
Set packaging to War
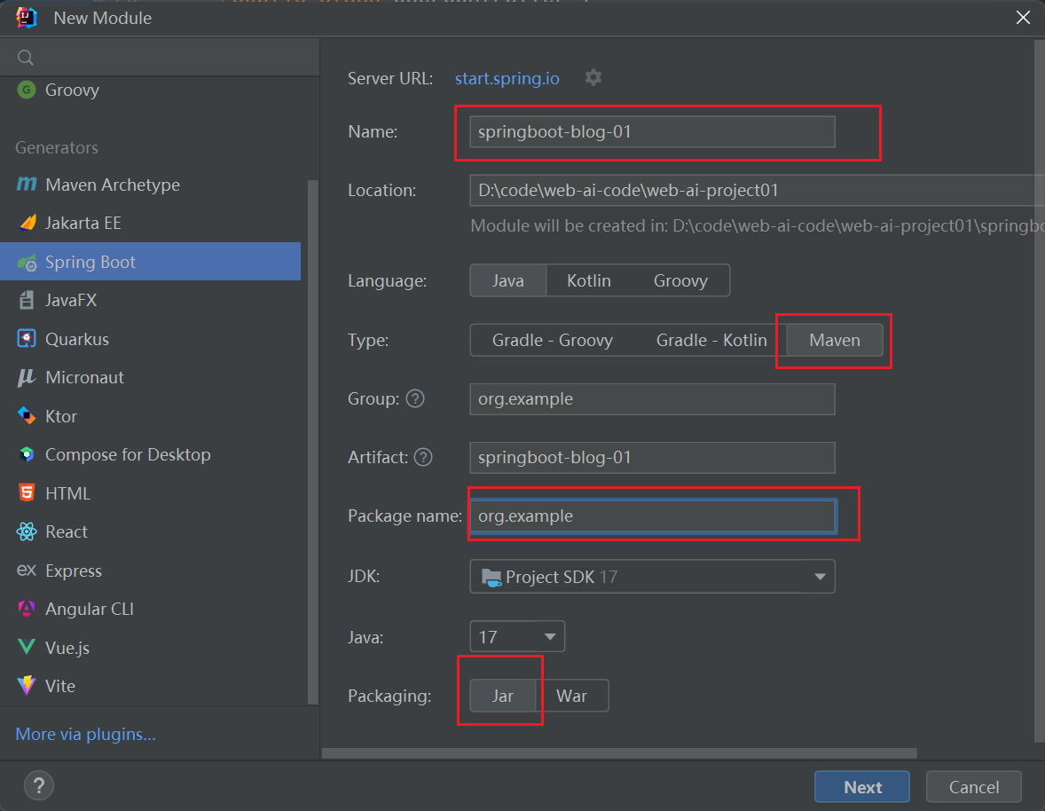(575, 696)
